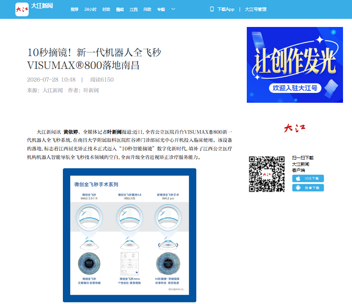
Task: Click the 阅读6150 read count
Action: pyautogui.click(x=102, y=80)
